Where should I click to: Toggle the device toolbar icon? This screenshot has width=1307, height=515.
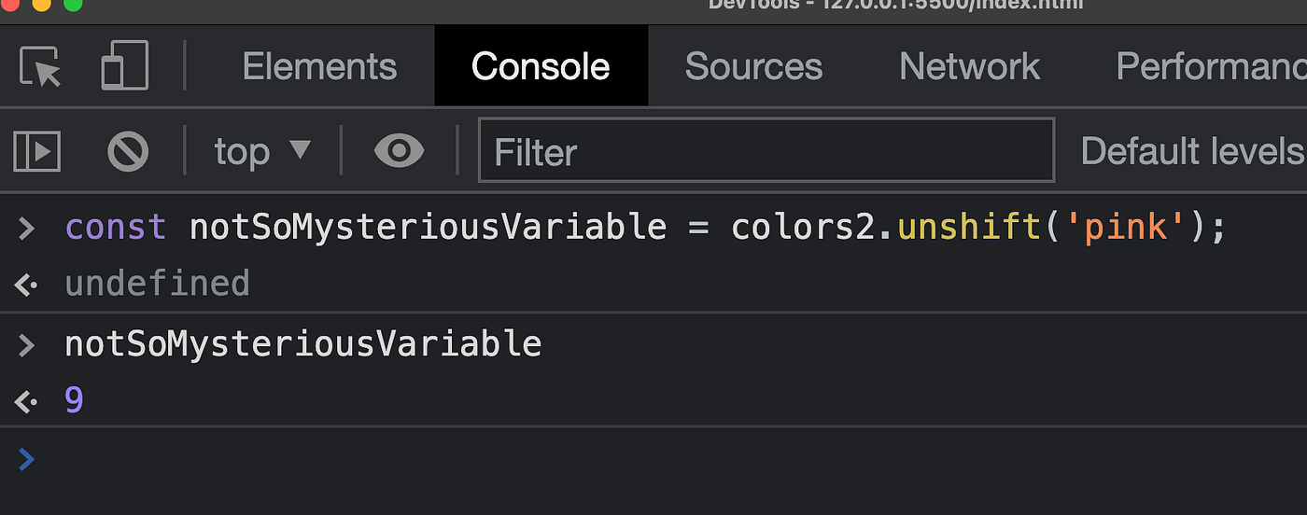point(124,66)
